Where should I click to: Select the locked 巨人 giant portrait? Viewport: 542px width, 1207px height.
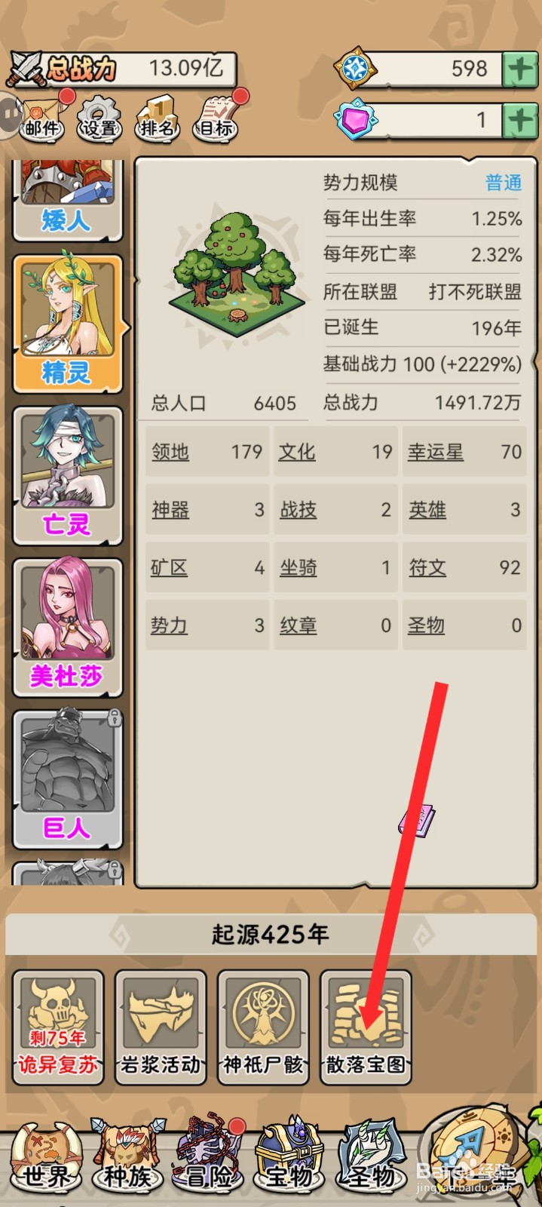(67, 780)
